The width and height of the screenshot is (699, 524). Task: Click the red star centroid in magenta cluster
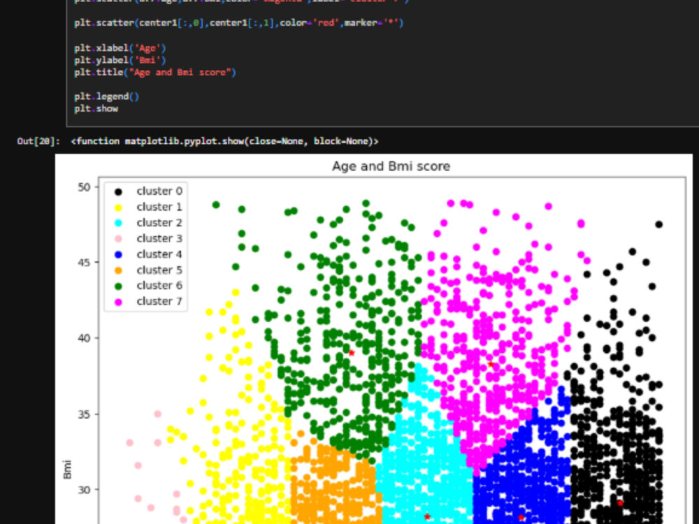491,364
